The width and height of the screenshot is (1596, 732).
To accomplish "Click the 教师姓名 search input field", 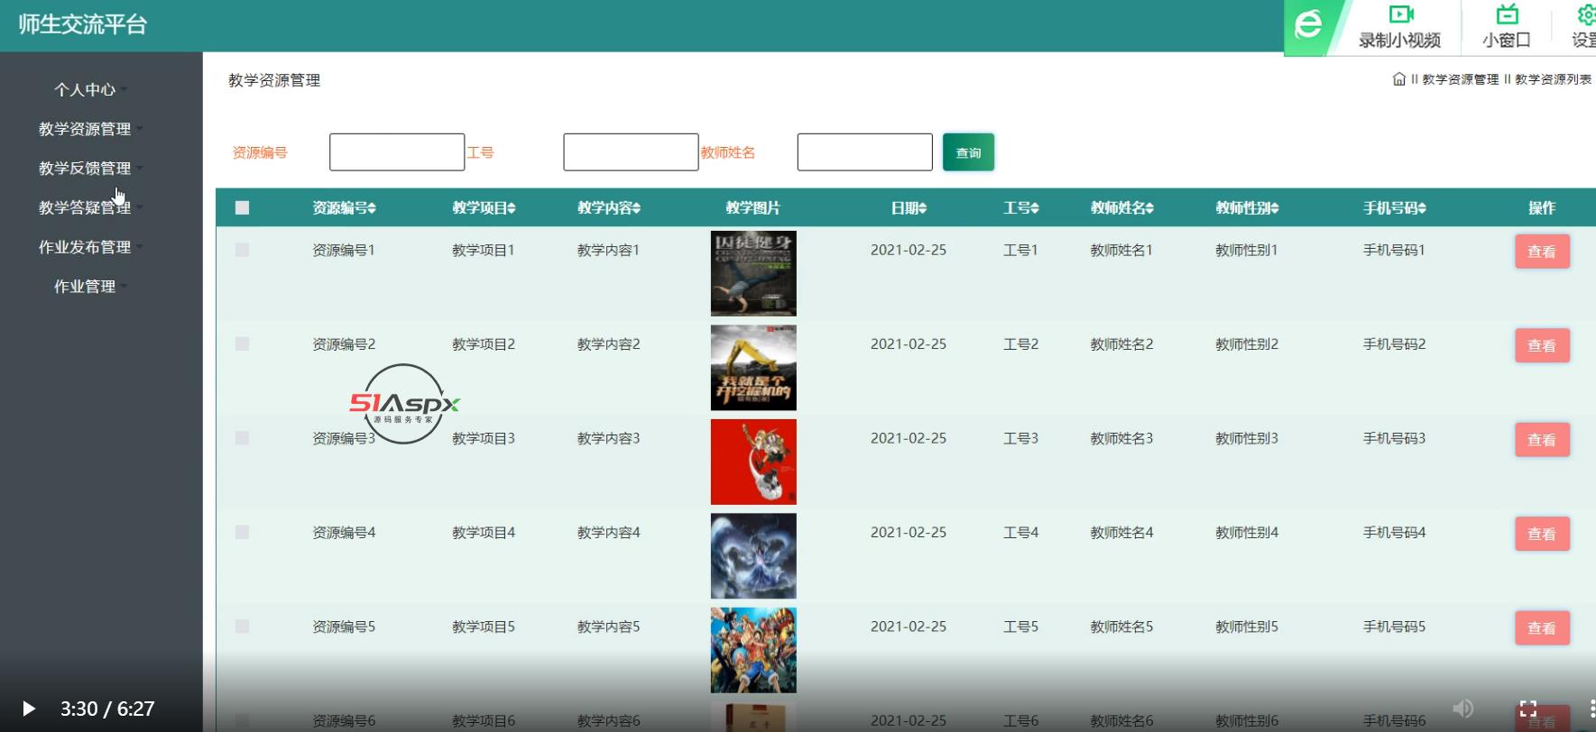I will point(864,152).
